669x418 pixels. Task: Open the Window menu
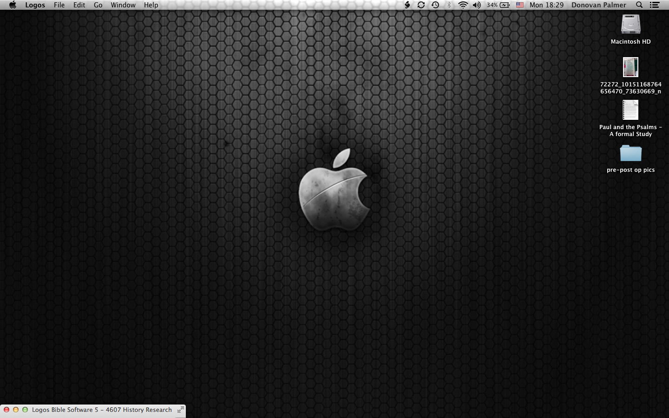[x=123, y=5]
